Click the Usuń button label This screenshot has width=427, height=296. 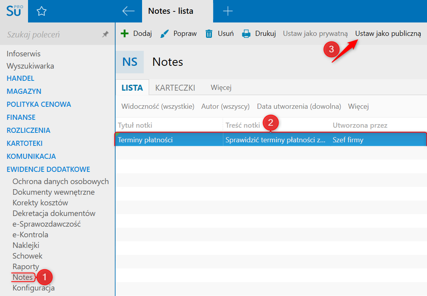[x=226, y=34]
